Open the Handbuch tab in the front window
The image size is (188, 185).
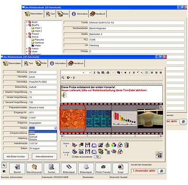[76, 63]
